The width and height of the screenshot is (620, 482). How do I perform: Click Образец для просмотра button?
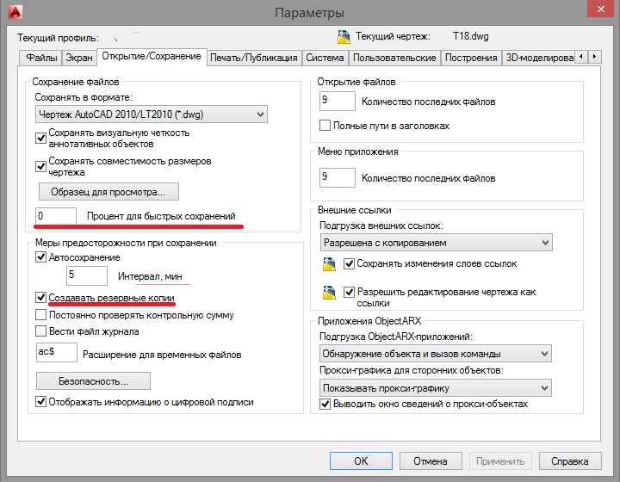point(108,192)
